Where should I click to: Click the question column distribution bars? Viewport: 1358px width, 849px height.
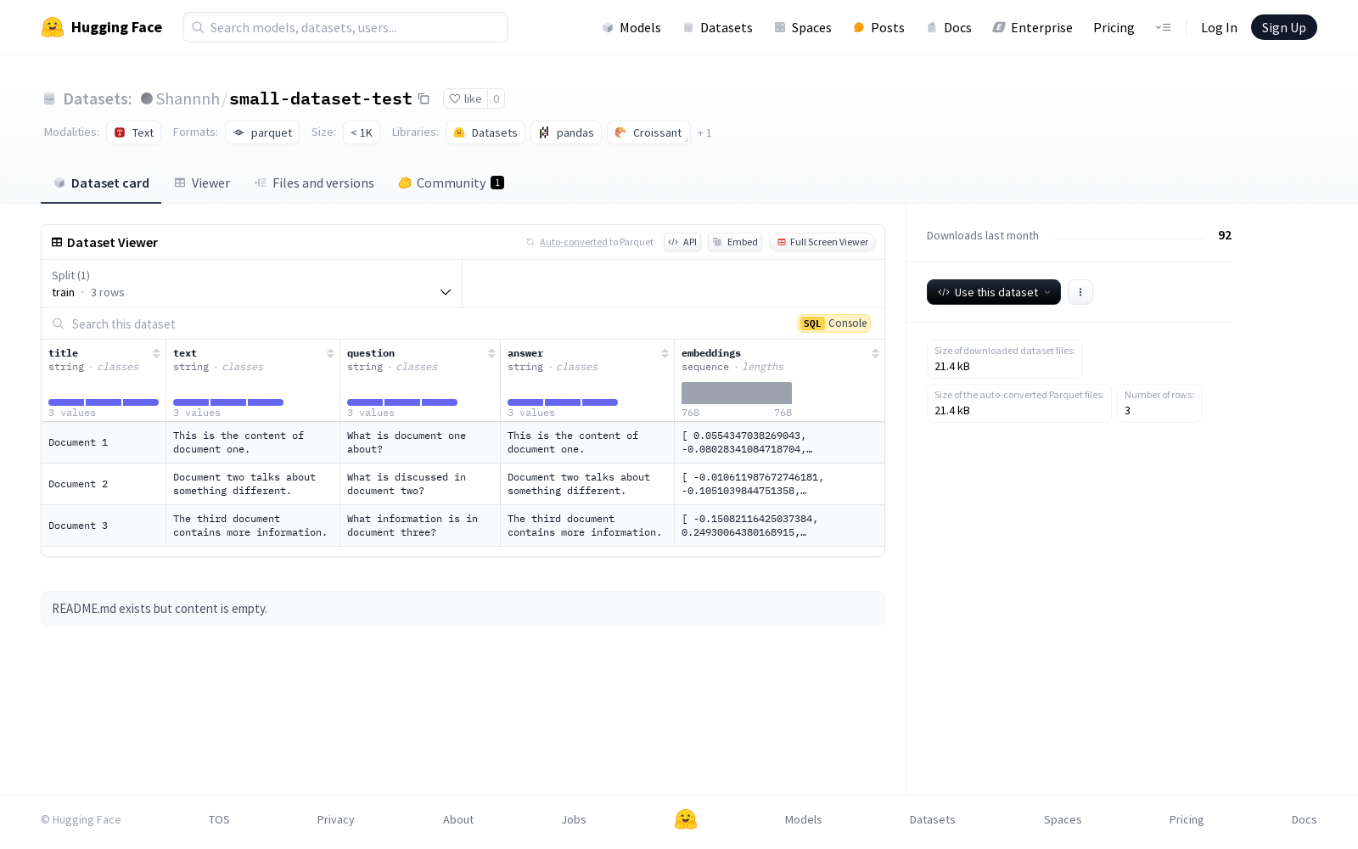[x=402, y=402]
